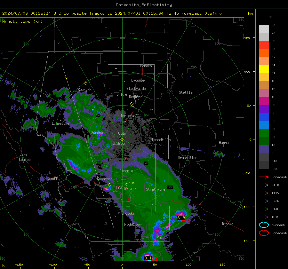
Task: Click the bright green 20-30 dBZ swatch
Action: (264, 133)
